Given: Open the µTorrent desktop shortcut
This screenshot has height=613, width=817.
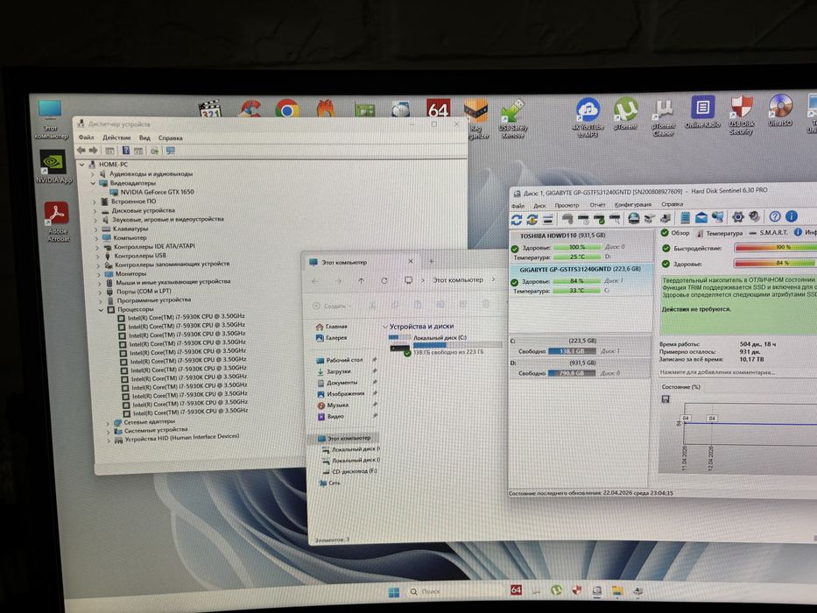Looking at the screenshot, I should [626, 114].
